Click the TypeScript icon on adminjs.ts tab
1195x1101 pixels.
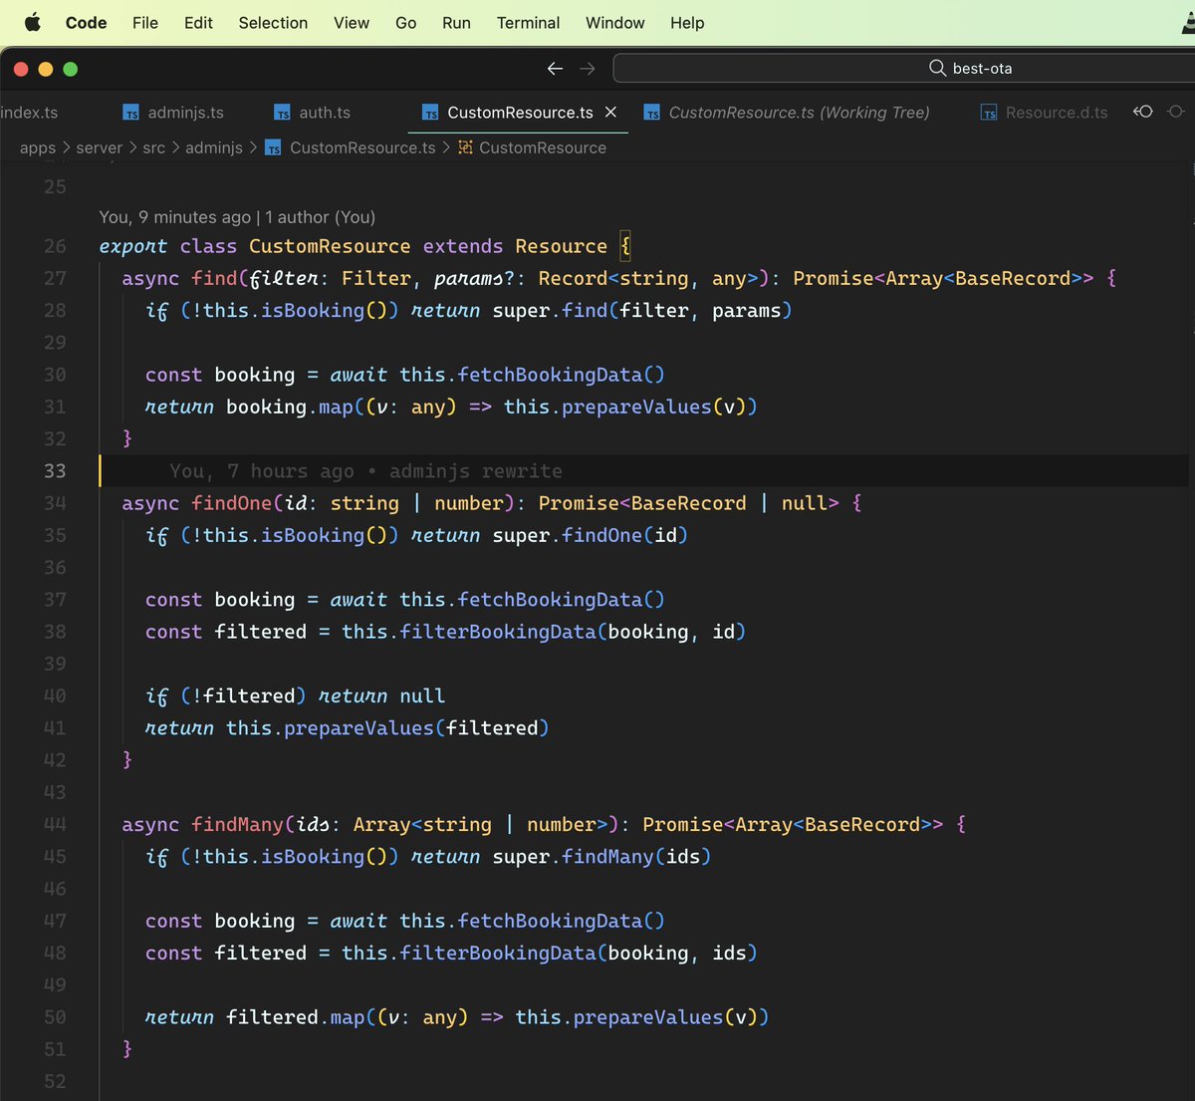[x=130, y=114]
